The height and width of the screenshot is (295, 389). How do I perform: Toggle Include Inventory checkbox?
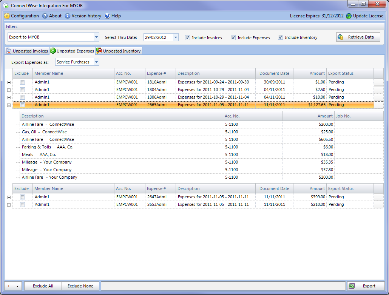(x=280, y=37)
